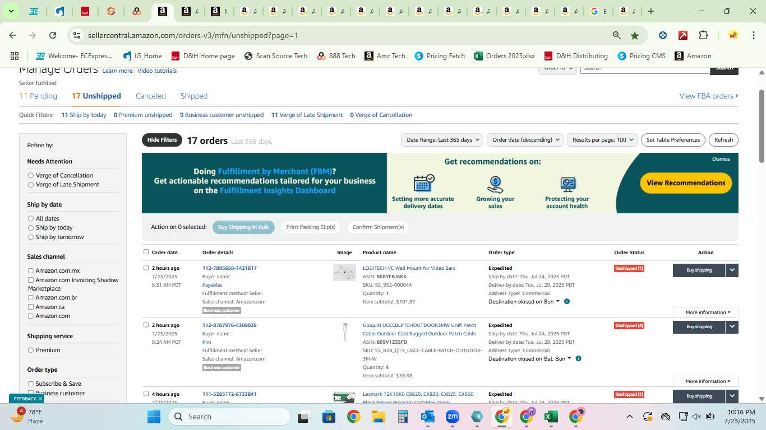Viewport: 766px width, 430px height.
Task: Click the View Recommendations button
Action: [686, 183]
